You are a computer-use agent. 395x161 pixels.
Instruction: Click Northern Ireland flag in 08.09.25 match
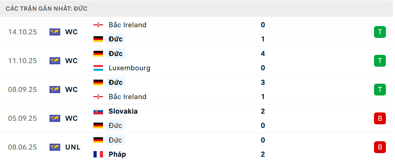98,97
